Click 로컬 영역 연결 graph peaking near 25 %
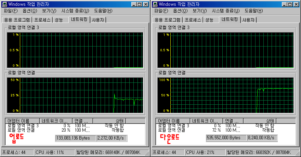The height and width of the screenshot is (157, 301). pyautogui.click(x=75, y=95)
